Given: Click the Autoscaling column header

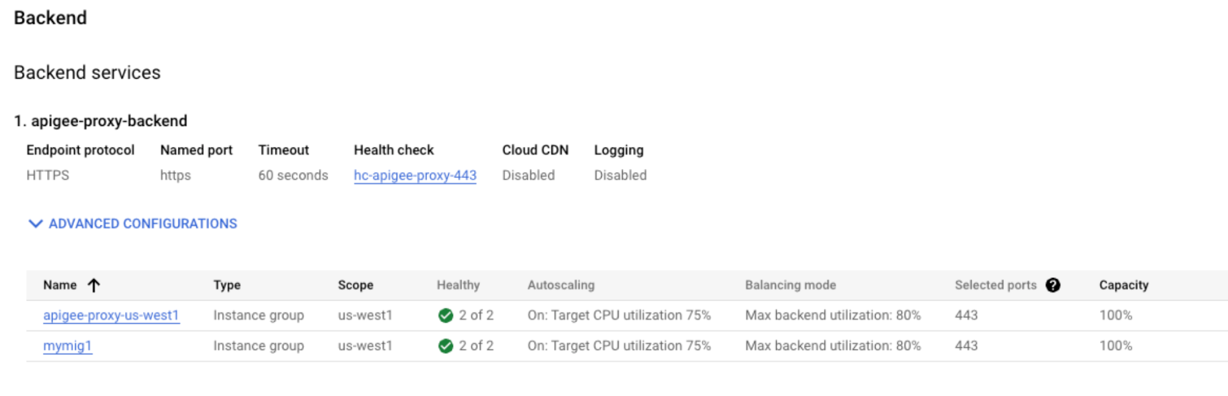Looking at the screenshot, I should [561, 285].
